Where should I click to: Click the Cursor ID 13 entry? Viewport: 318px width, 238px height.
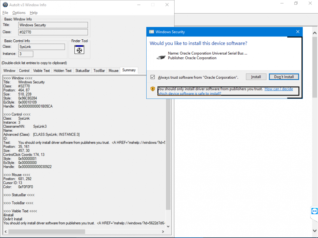point(13,183)
